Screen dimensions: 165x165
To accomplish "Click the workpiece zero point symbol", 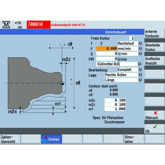I will pyautogui.click(x=62, y=83).
